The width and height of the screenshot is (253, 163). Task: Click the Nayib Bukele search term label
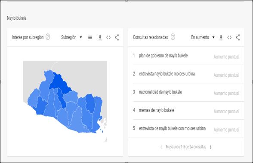17,18
